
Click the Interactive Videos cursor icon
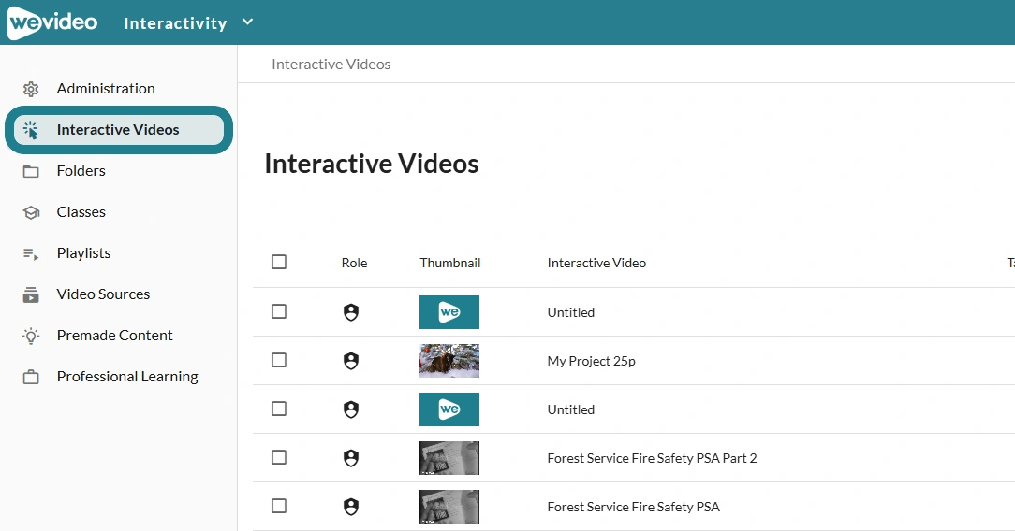coord(31,130)
